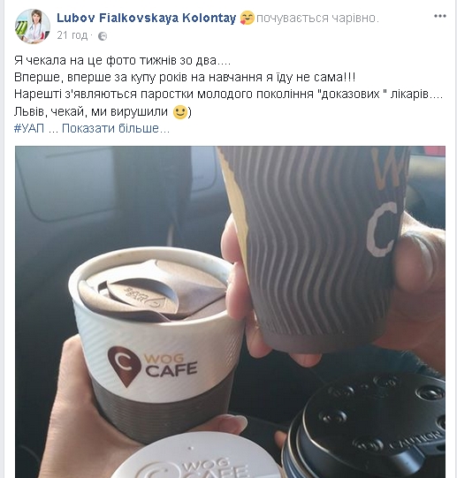Open the three-dot post options menu
This screenshot has height=478, width=457.
pos(439,16)
